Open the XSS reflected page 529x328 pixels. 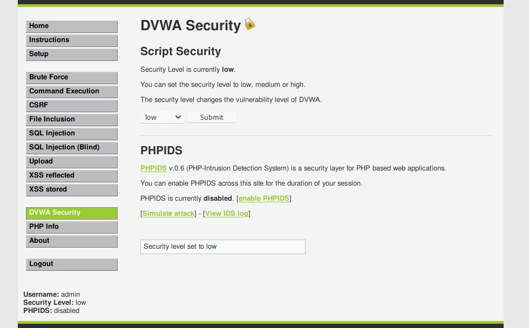pos(71,175)
